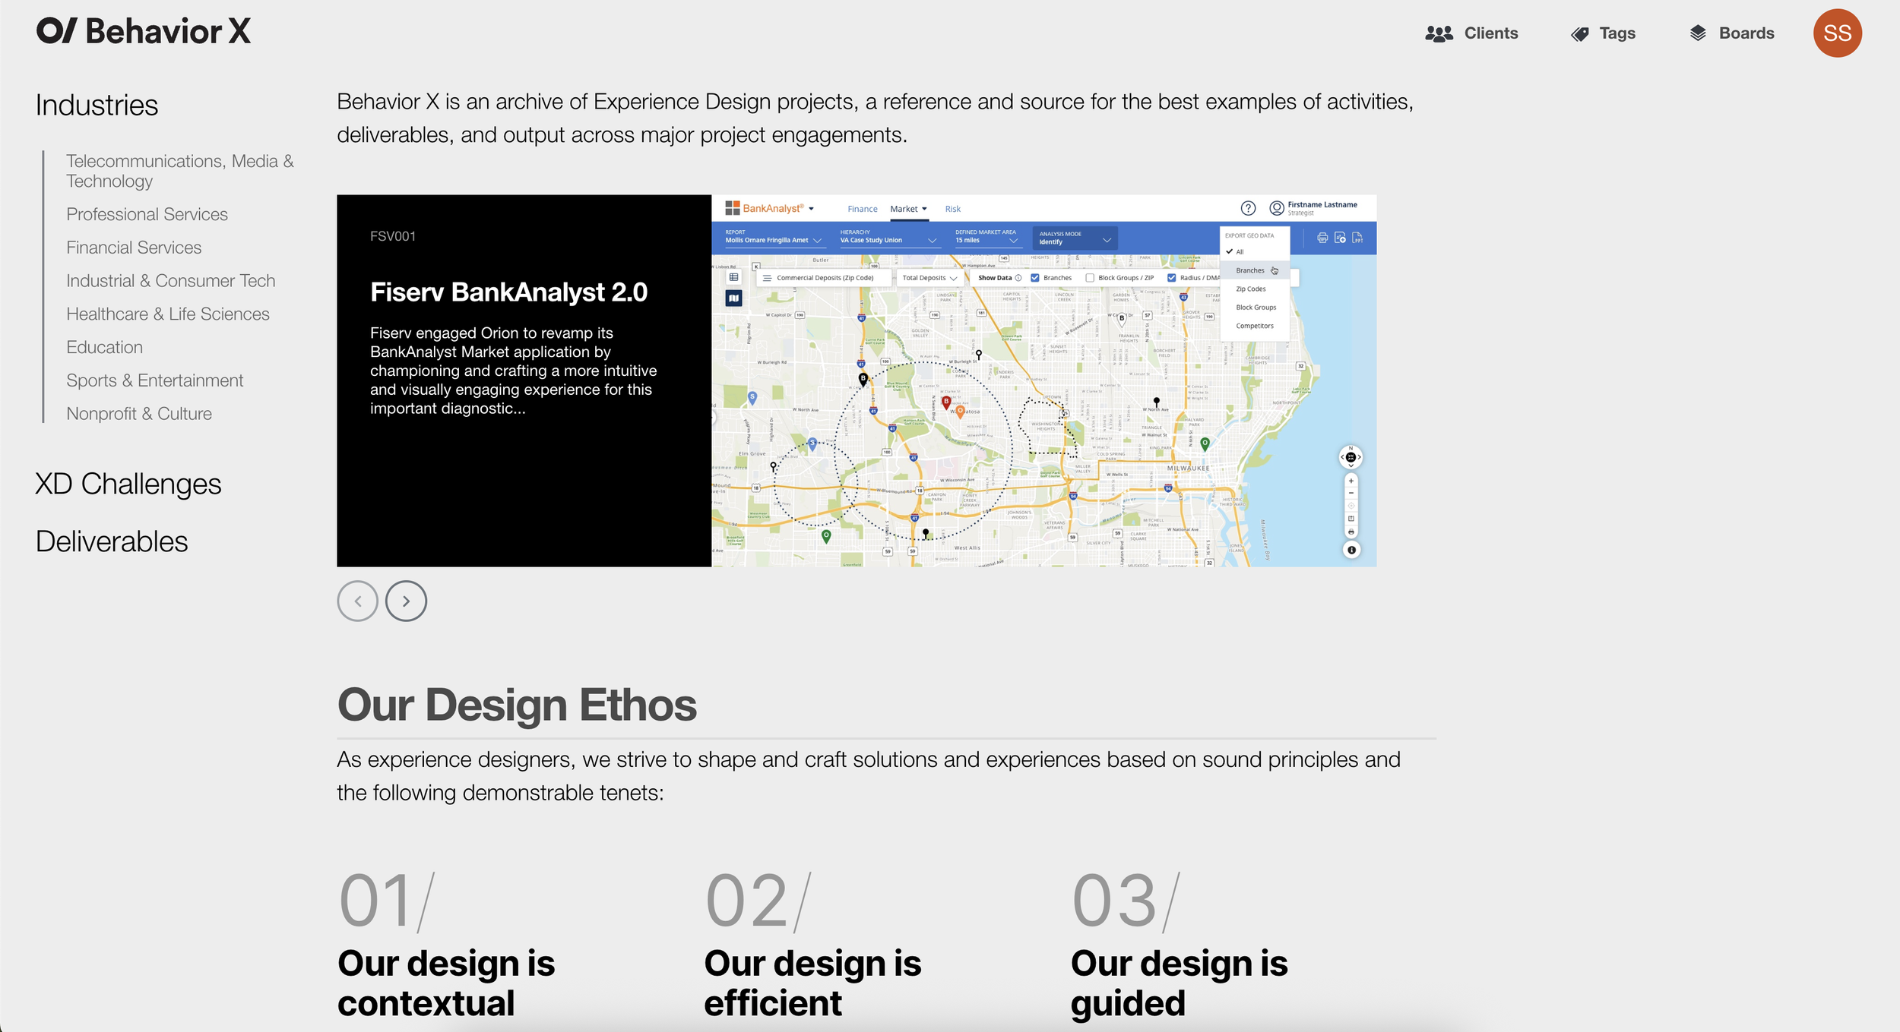Viewport: 1900px width, 1032px height.
Task: Select the dark map view icon
Action: click(x=733, y=298)
